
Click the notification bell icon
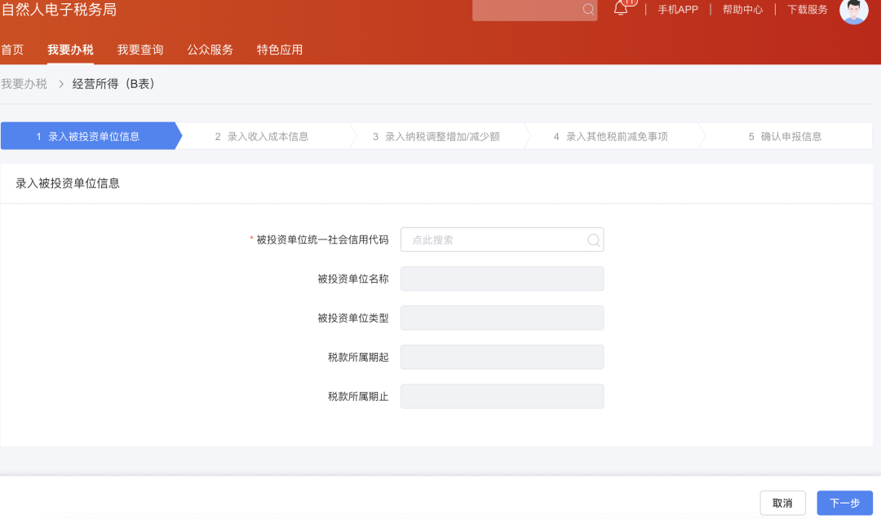(x=621, y=10)
